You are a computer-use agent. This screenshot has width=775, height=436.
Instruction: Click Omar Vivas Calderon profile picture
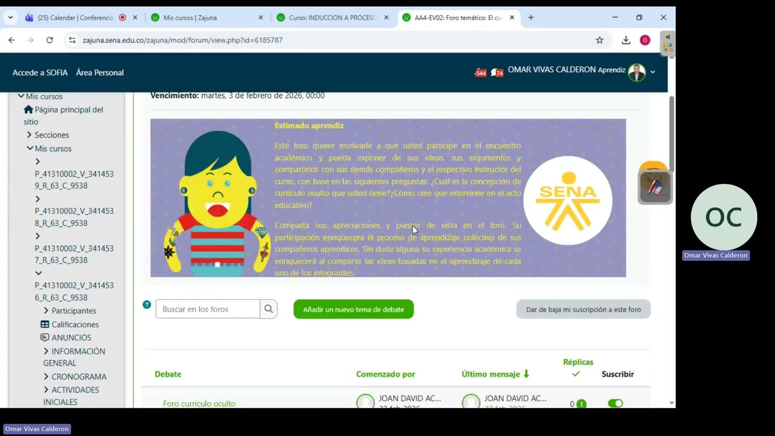click(636, 72)
